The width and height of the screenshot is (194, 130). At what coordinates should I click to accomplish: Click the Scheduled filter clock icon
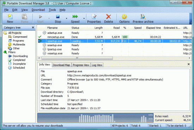coord(10,68)
